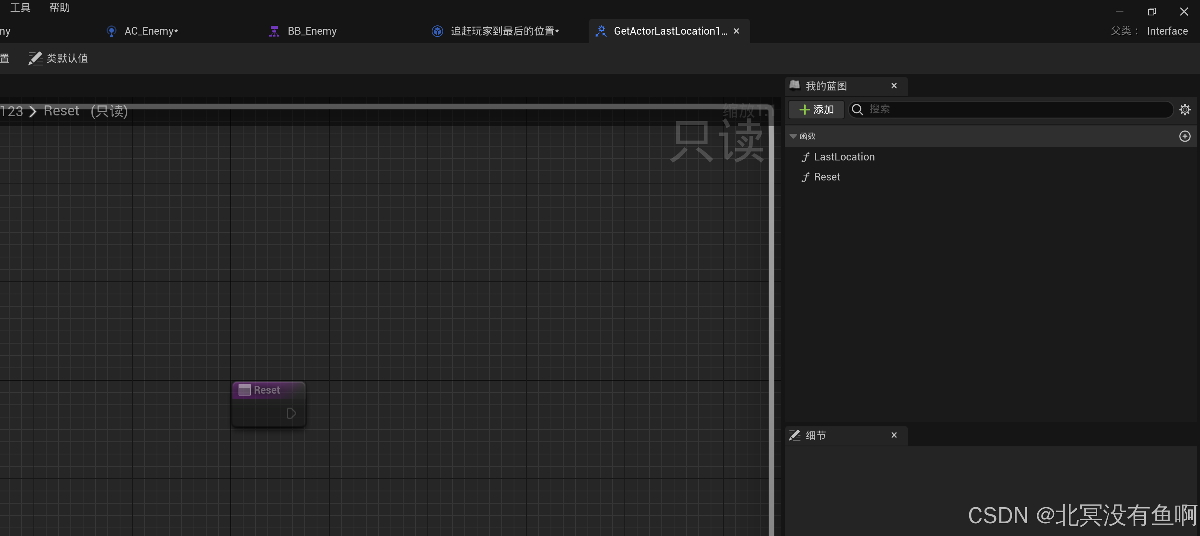Select the LastLocation function

pyautogui.click(x=844, y=157)
